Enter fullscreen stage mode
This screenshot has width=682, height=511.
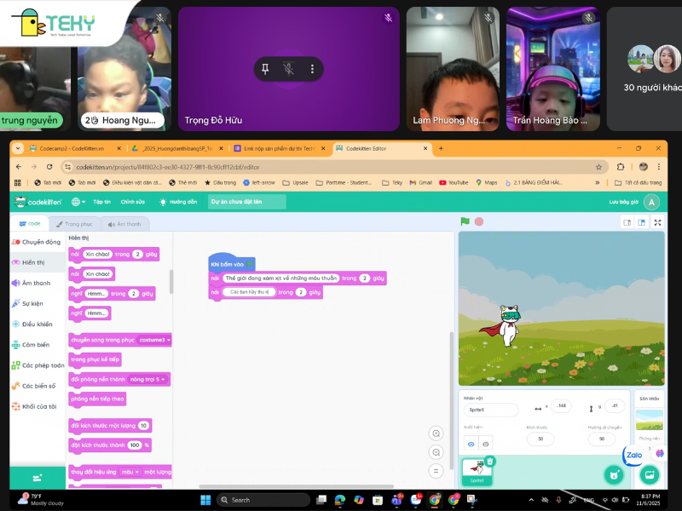[x=656, y=222]
